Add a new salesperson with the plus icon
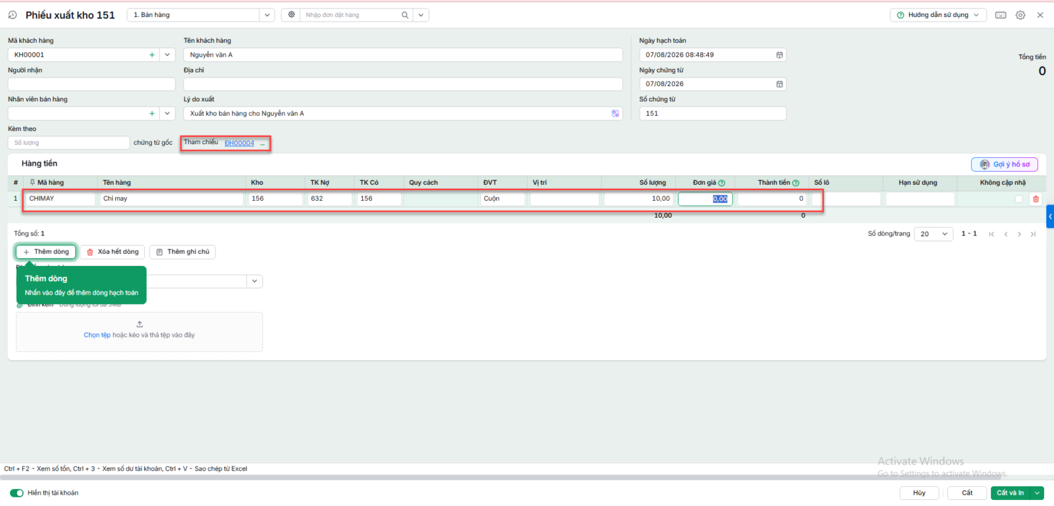This screenshot has height=506, width=1054. (x=152, y=113)
